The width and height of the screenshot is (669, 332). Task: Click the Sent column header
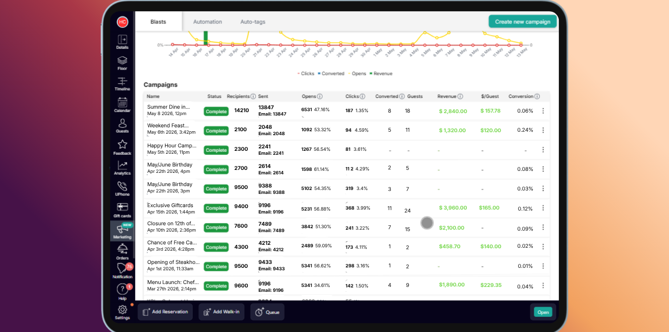point(263,96)
